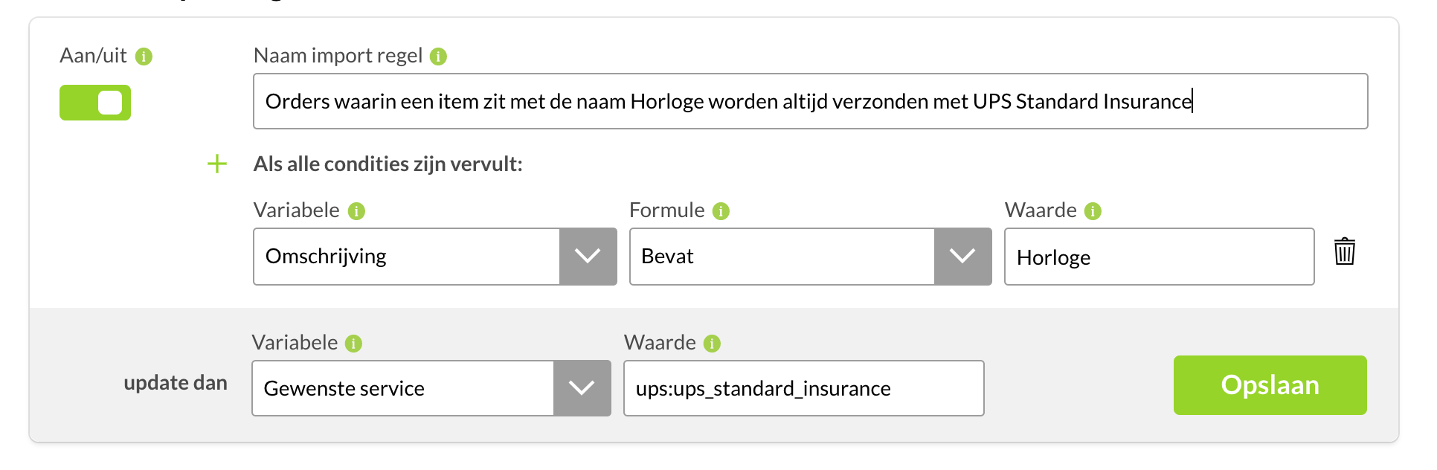Image resolution: width=1437 pixels, height=470 pixels.
Task: Click the 'Aan/uit' label text
Action: click(x=93, y=56)
